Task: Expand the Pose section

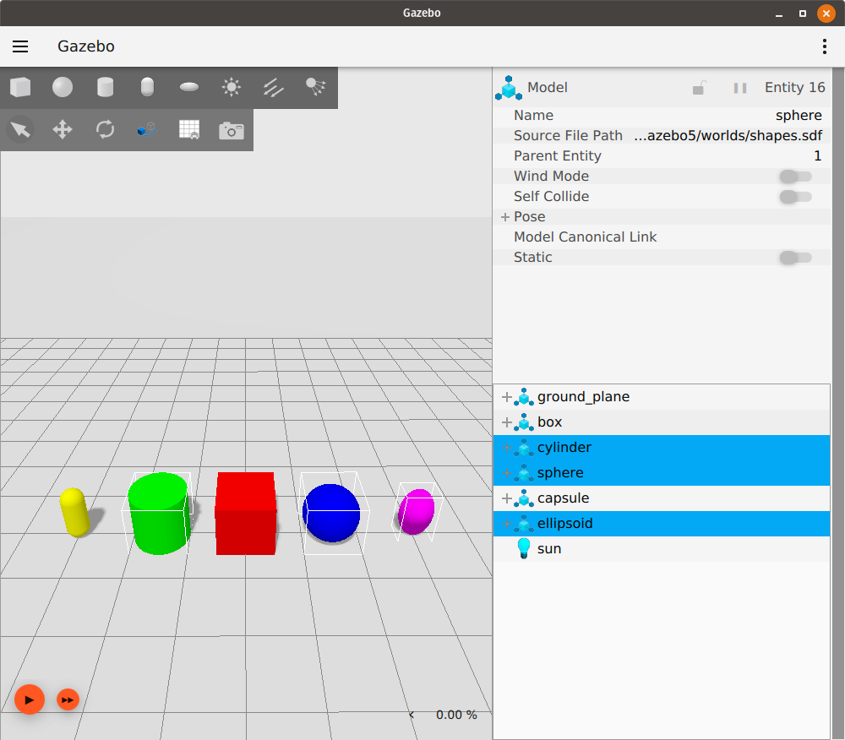Action: [505, 217]
